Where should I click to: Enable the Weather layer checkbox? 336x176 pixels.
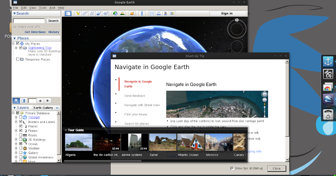click(x=21, y=148)
